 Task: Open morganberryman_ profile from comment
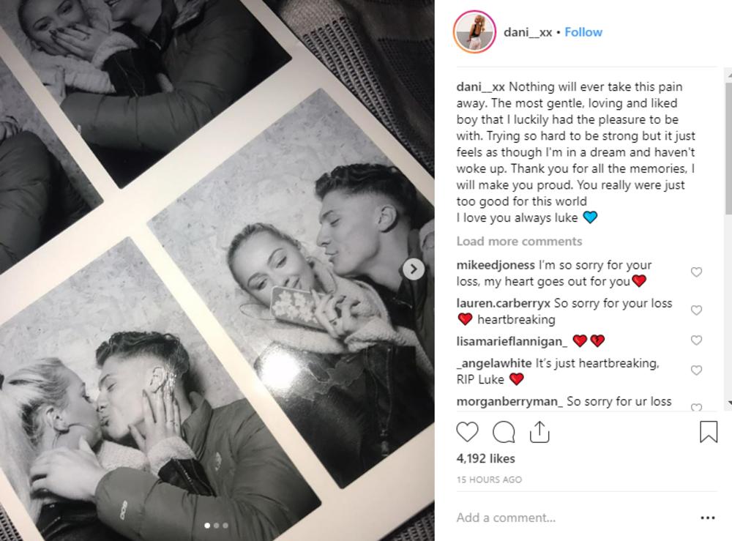pos(509,401)
